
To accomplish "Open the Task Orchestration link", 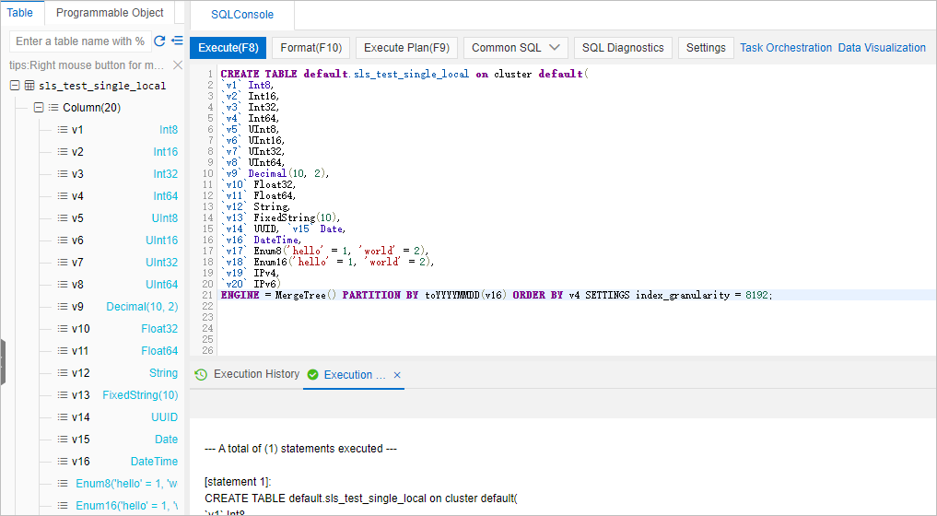I will [x=786, y=48].
